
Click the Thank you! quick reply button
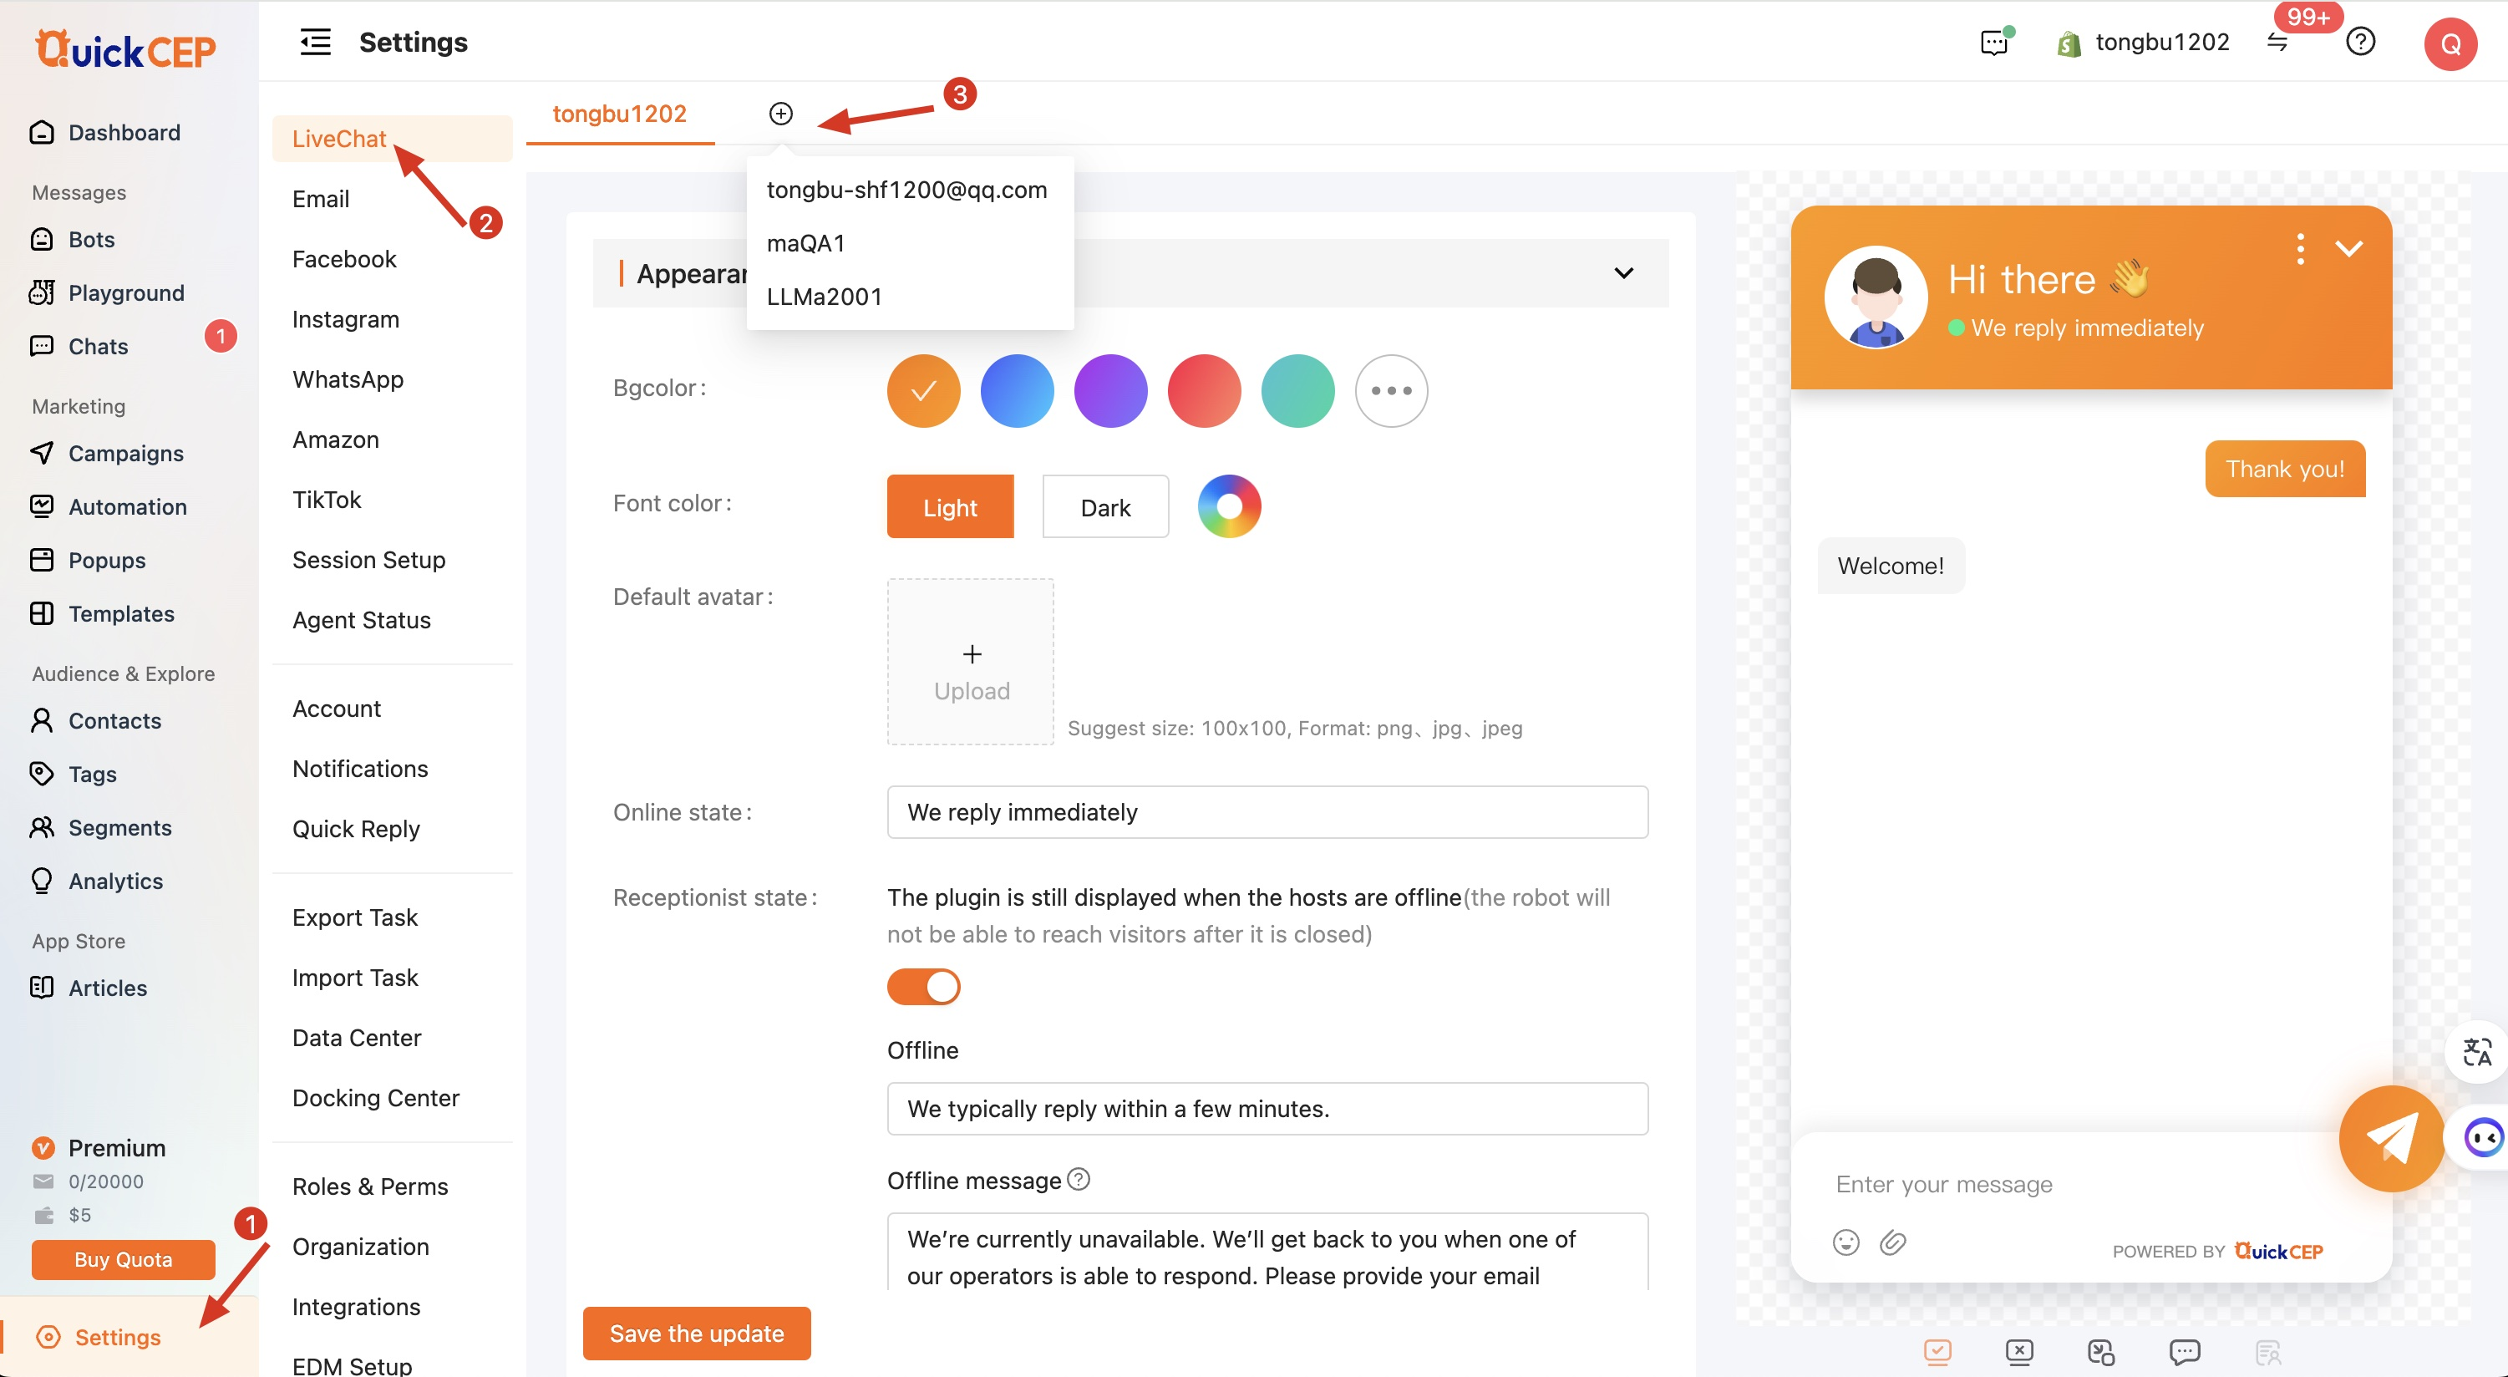[x=2285, y=469]
